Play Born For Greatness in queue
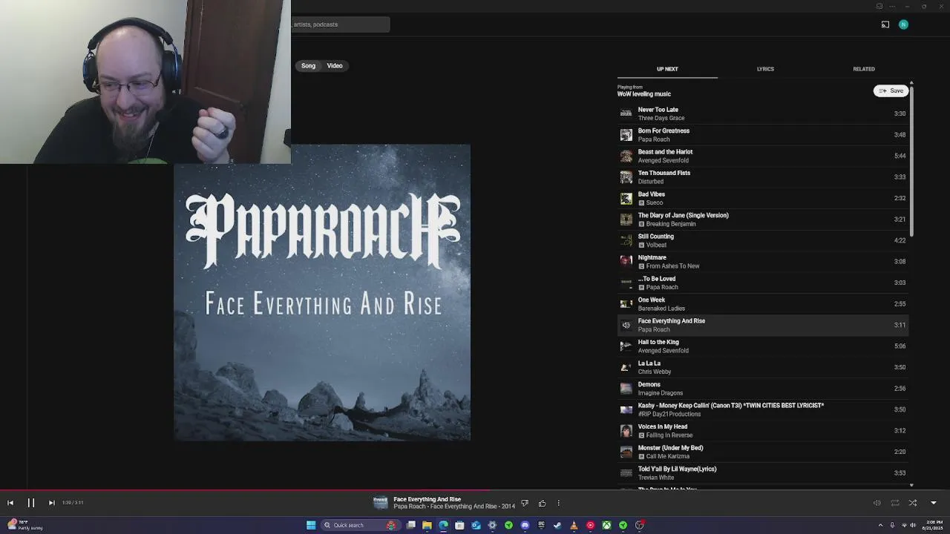This screenshot has height=534, width=950. pyautogui.click(x=763, y=135)
